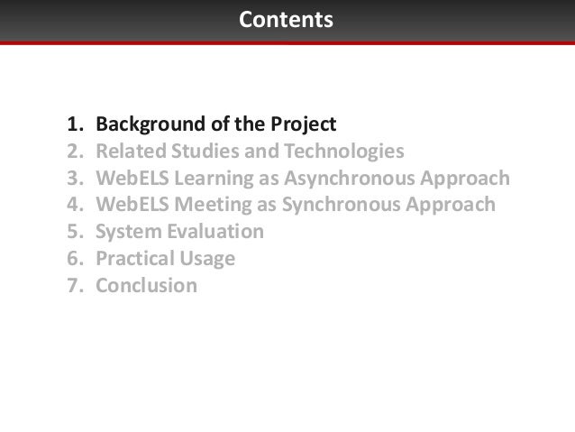Jump to the "Conclusion" item
Screen dimensions: 575x432
pyautogui.click(x=146, y=285)
